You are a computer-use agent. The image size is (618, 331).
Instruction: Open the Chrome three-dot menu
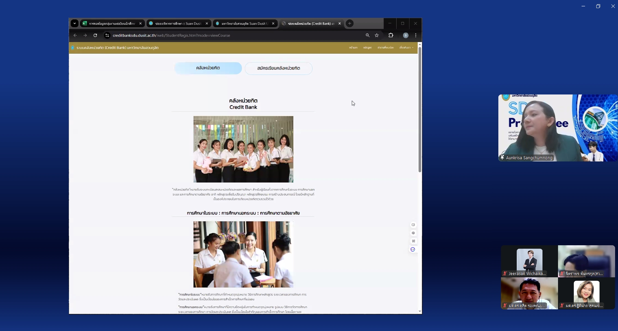(416, 35)
